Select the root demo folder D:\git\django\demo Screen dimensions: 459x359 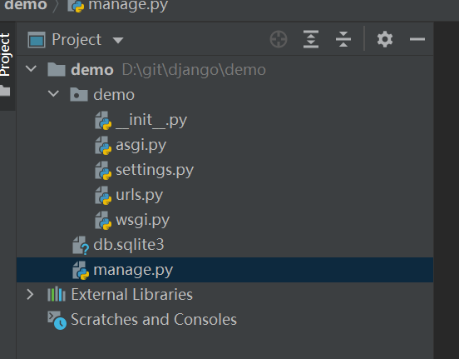(x=225, y=70)
